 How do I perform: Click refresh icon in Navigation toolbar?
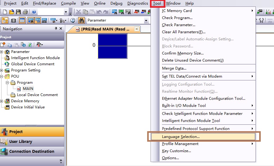(x=30, y=45)
